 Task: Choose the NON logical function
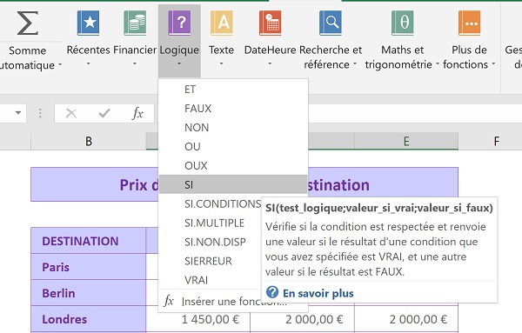233,128
